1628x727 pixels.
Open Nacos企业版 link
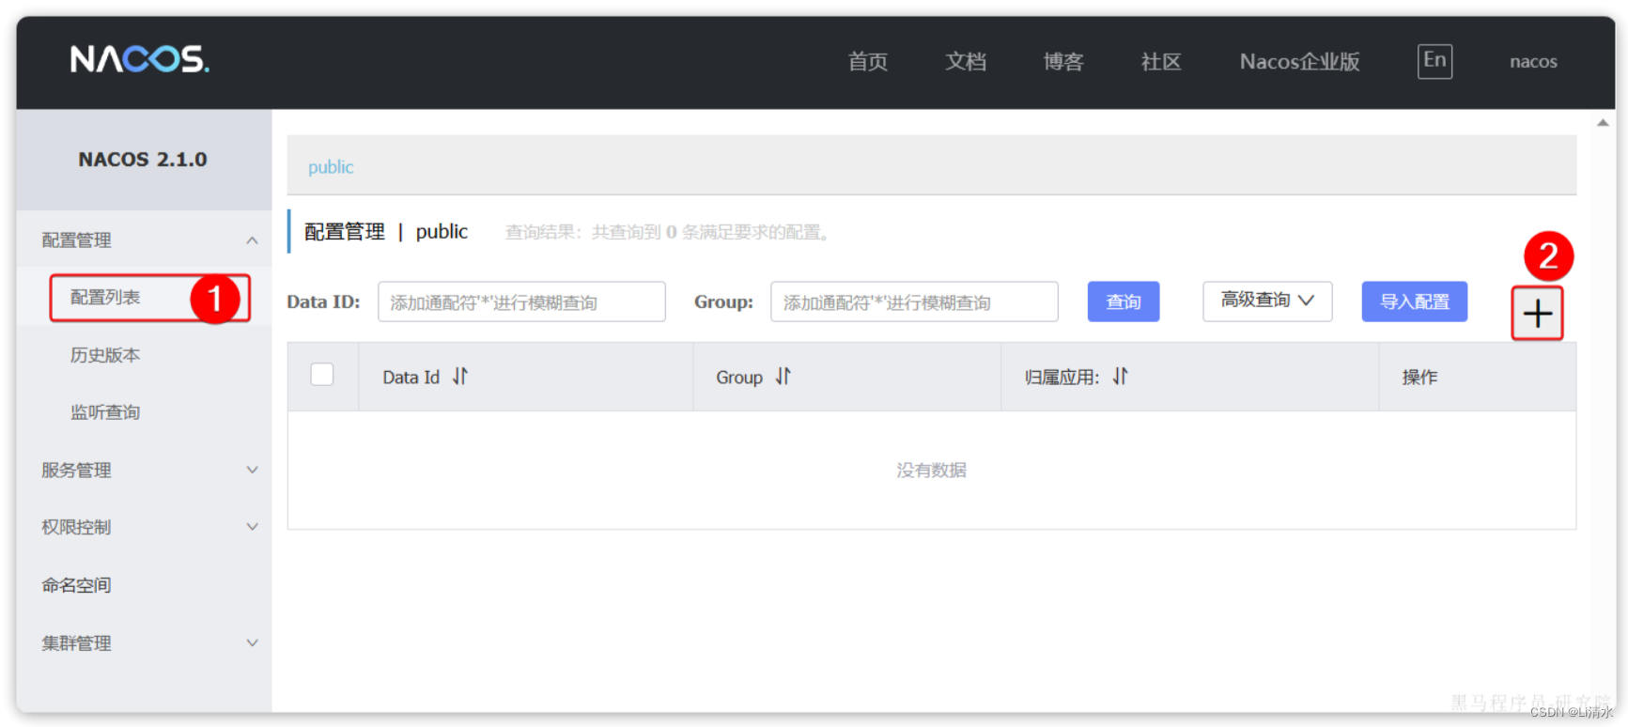click(1299, 62)
